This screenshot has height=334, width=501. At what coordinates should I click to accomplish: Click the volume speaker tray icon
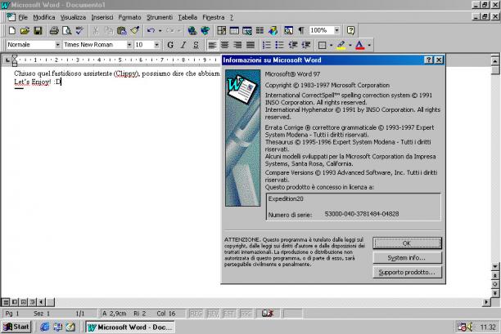coord(470,327)
